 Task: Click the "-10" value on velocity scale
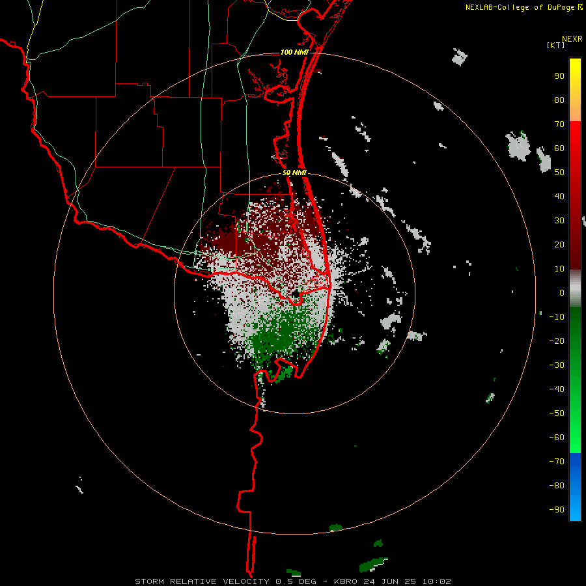(x=557, y=317)
